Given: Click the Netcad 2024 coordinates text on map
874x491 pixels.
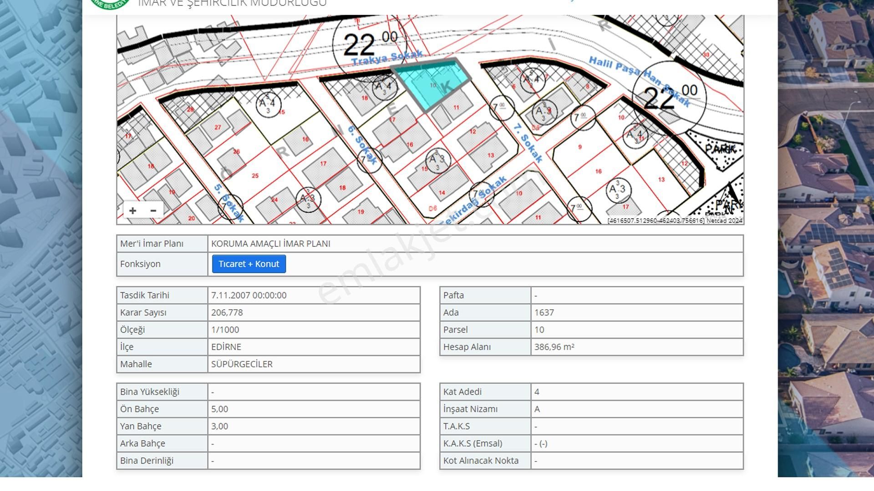Looking at the screenshot, I should tap(675, 220).
